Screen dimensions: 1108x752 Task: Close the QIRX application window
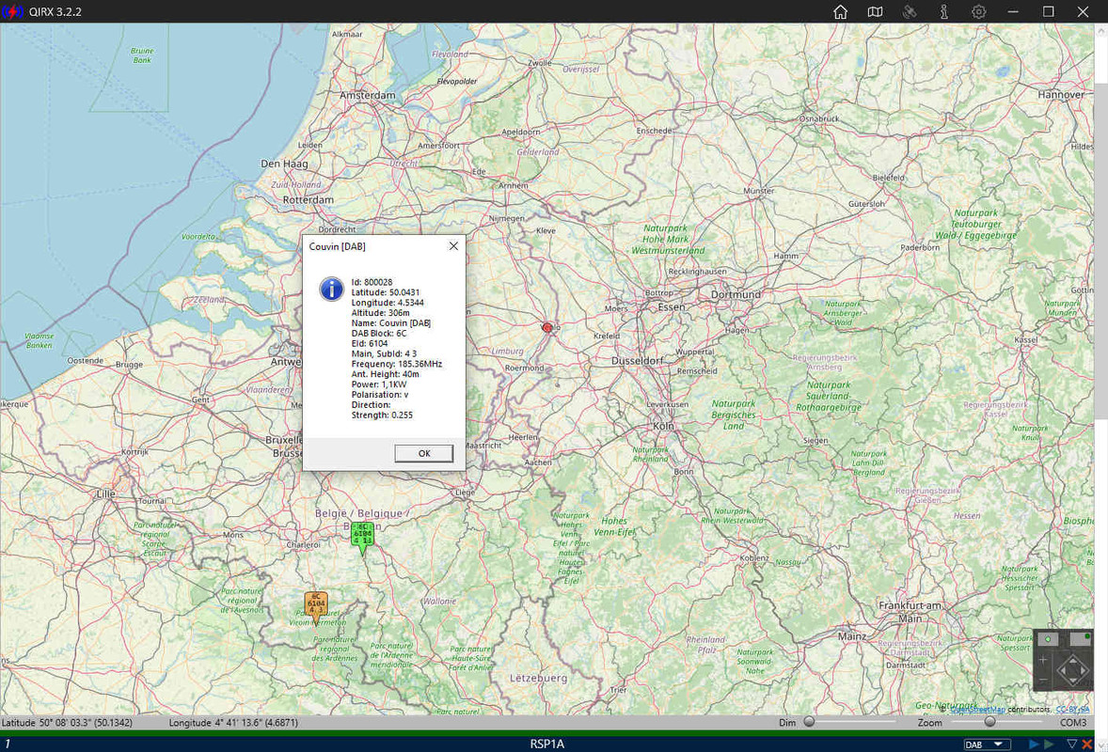1083,12
